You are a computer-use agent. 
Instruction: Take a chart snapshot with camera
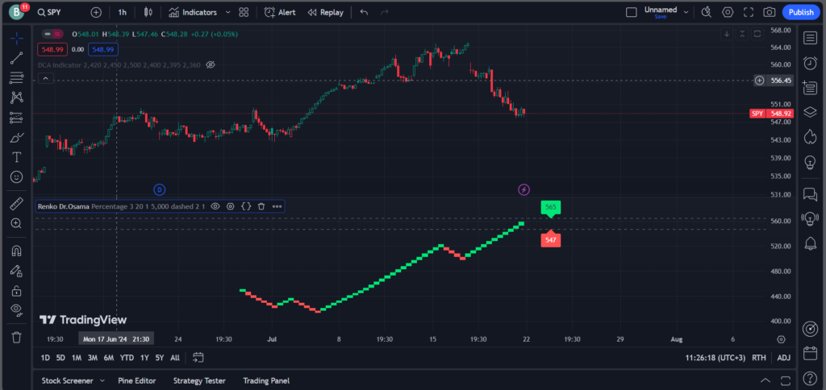point(770,12)
